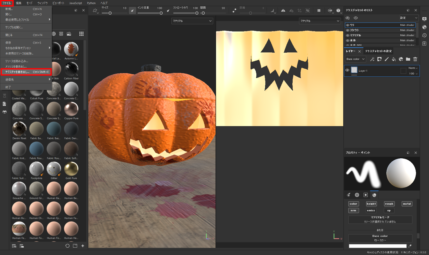Create a new group folder in the Layers panel

[408, 59]
